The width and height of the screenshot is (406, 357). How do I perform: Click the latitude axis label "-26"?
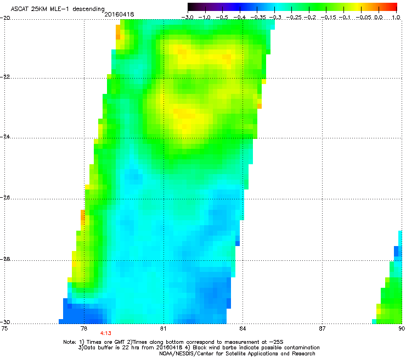point(5,198)
